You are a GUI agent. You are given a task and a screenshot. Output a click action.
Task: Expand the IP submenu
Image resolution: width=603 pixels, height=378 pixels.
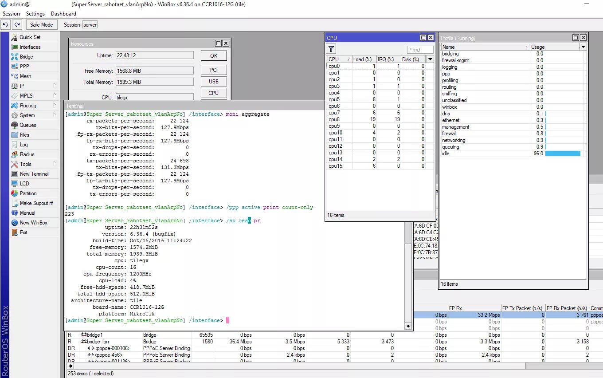pos(35,86)
